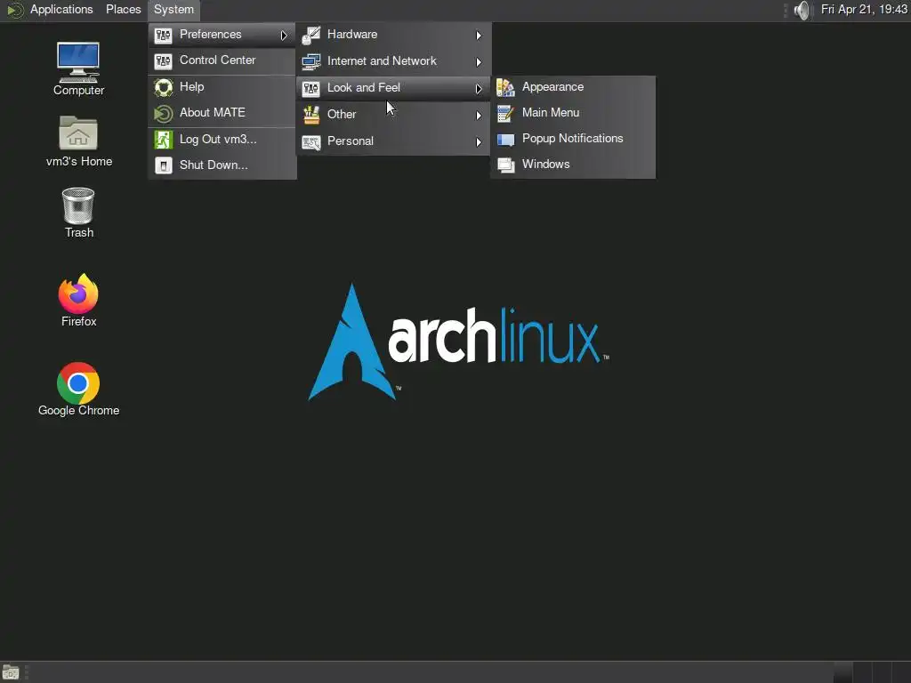The image size is (911, 683).
Task: Expand the Personal submenu arrow
Action: [x=478, y=142]
